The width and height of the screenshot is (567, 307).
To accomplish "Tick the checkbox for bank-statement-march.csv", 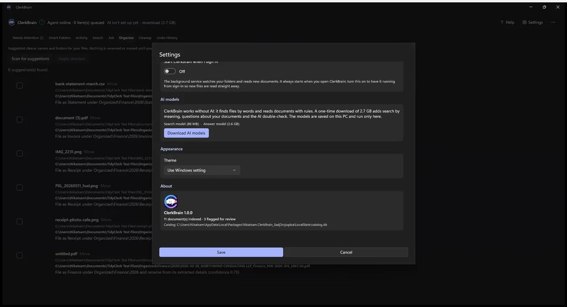I will [x=19, y=85].
